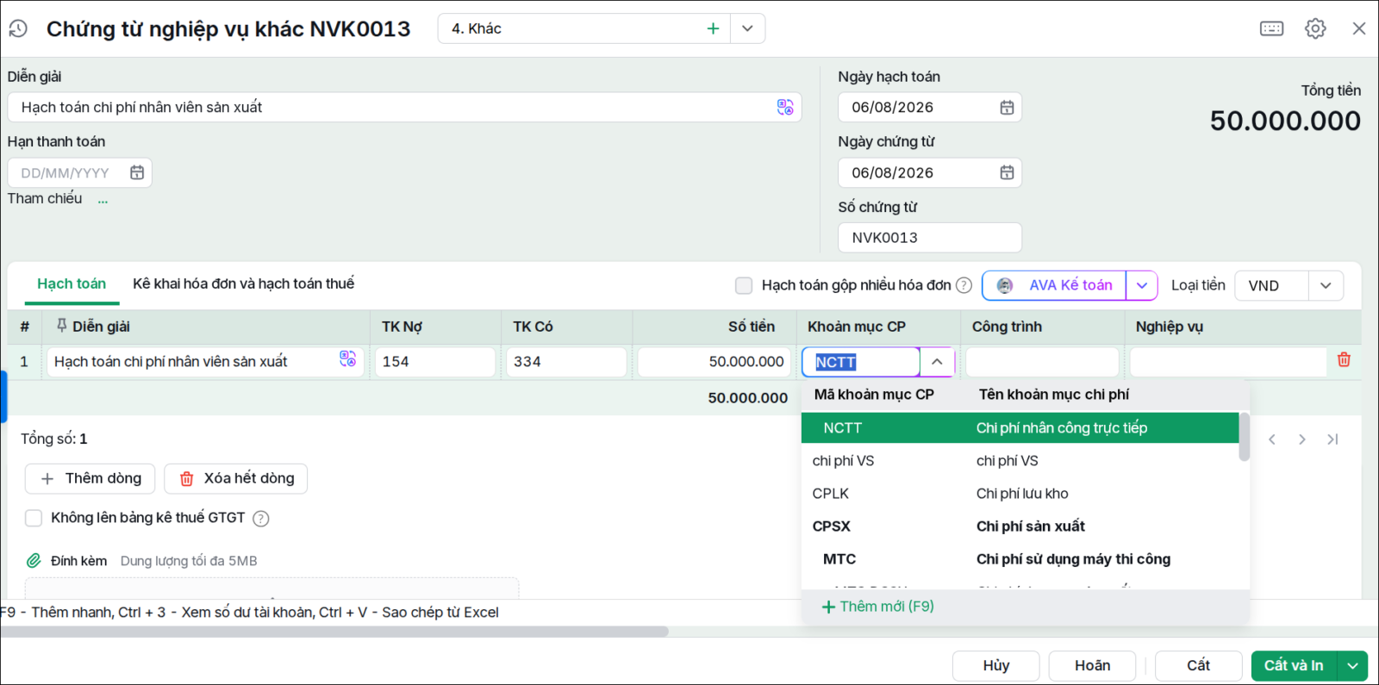This screenshot has height=685, width=1379.
Task: Click the Hoãn button
Action: click(1092, 665)
